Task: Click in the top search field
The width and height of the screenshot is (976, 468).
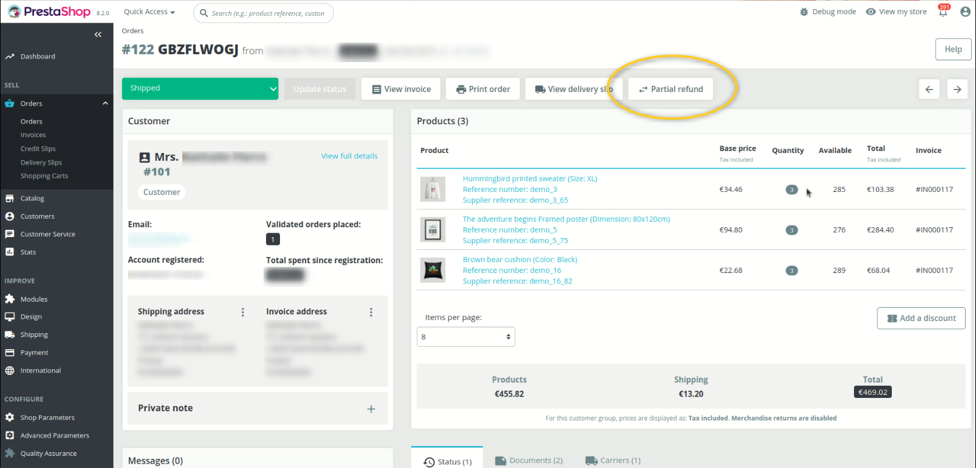Action: coord(268,13)
